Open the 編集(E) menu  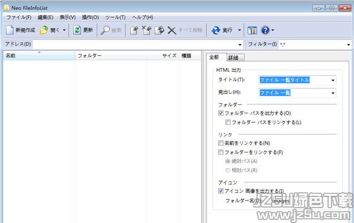point(46,17)
